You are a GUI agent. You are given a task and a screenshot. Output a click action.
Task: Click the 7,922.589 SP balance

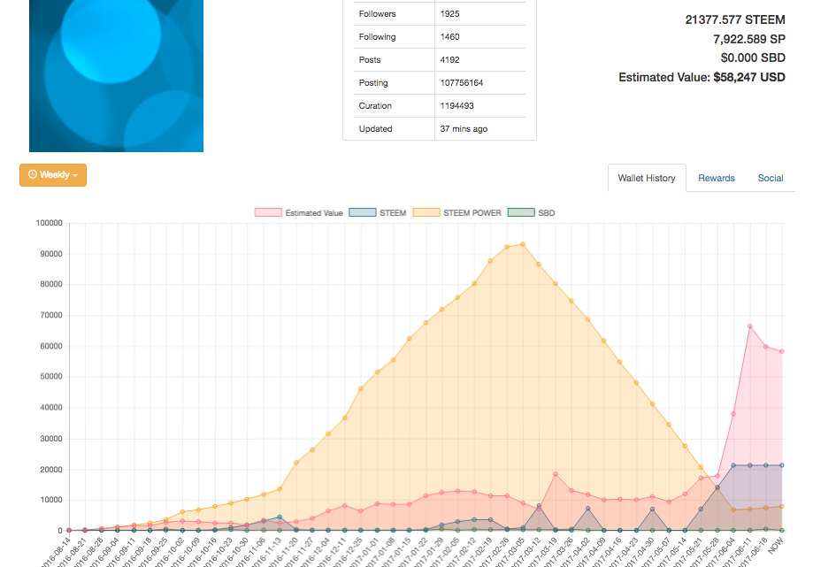(748, 39)
